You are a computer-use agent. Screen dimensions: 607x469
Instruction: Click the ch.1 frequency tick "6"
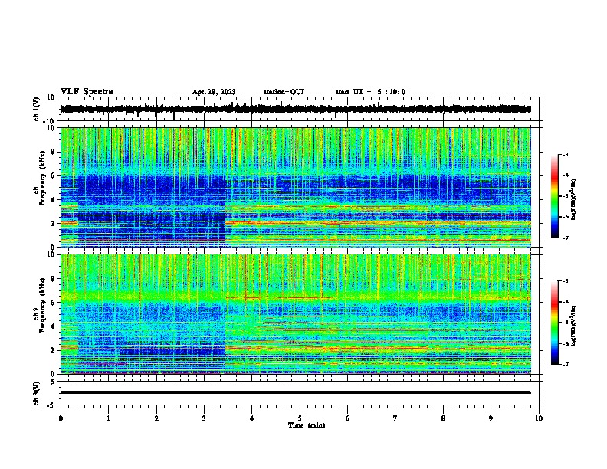[x=53, y=176]
